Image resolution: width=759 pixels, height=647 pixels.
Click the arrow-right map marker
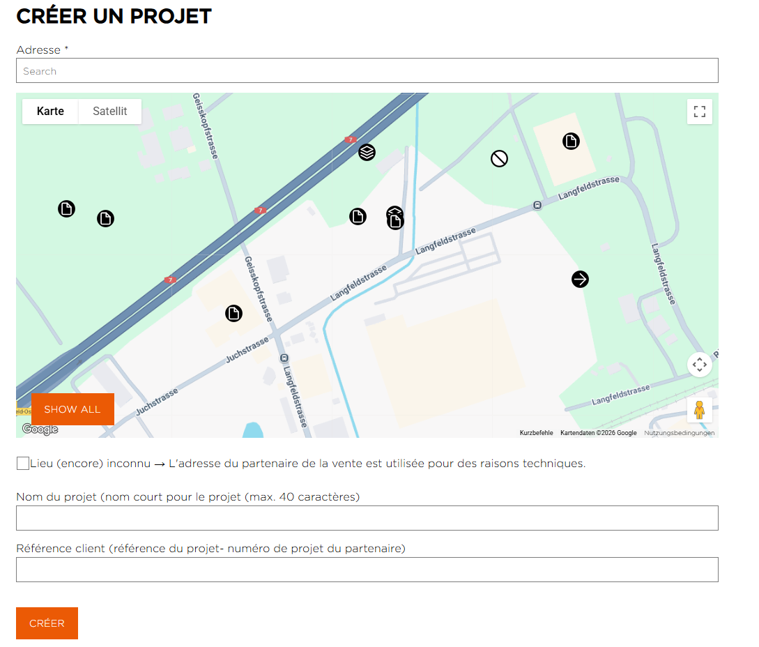click(x=580, y=280)
